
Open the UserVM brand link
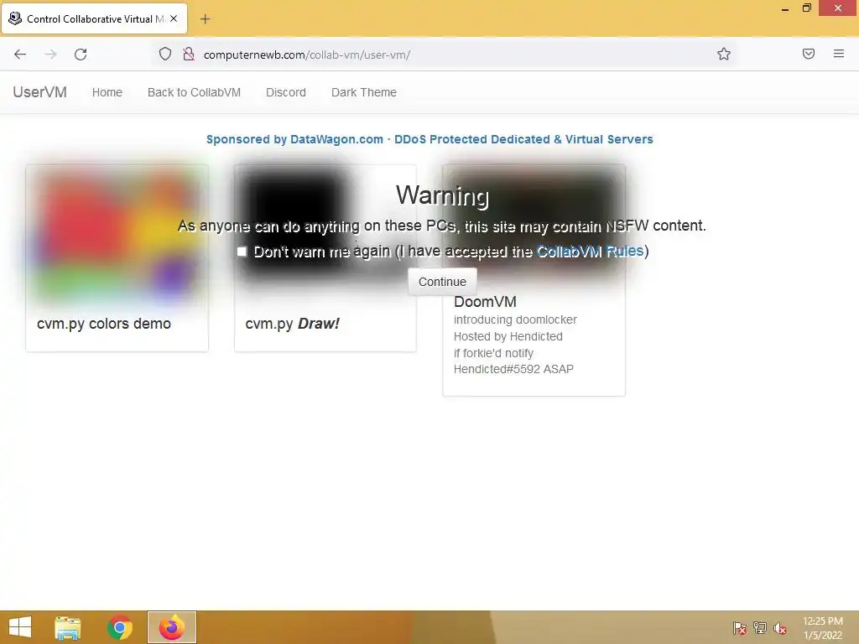(x=40, y=92)
